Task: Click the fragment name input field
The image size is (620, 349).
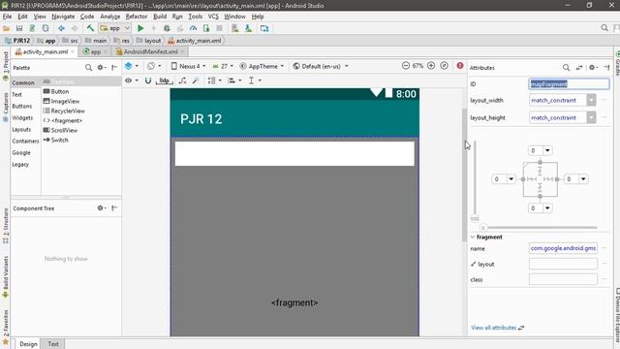Action: tap(563, 248)
